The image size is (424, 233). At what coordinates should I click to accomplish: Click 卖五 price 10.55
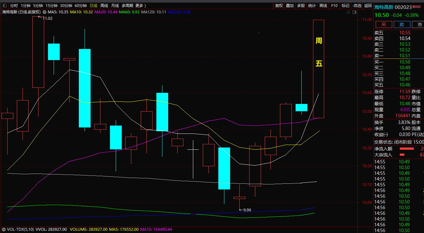(x=405, y=33)
